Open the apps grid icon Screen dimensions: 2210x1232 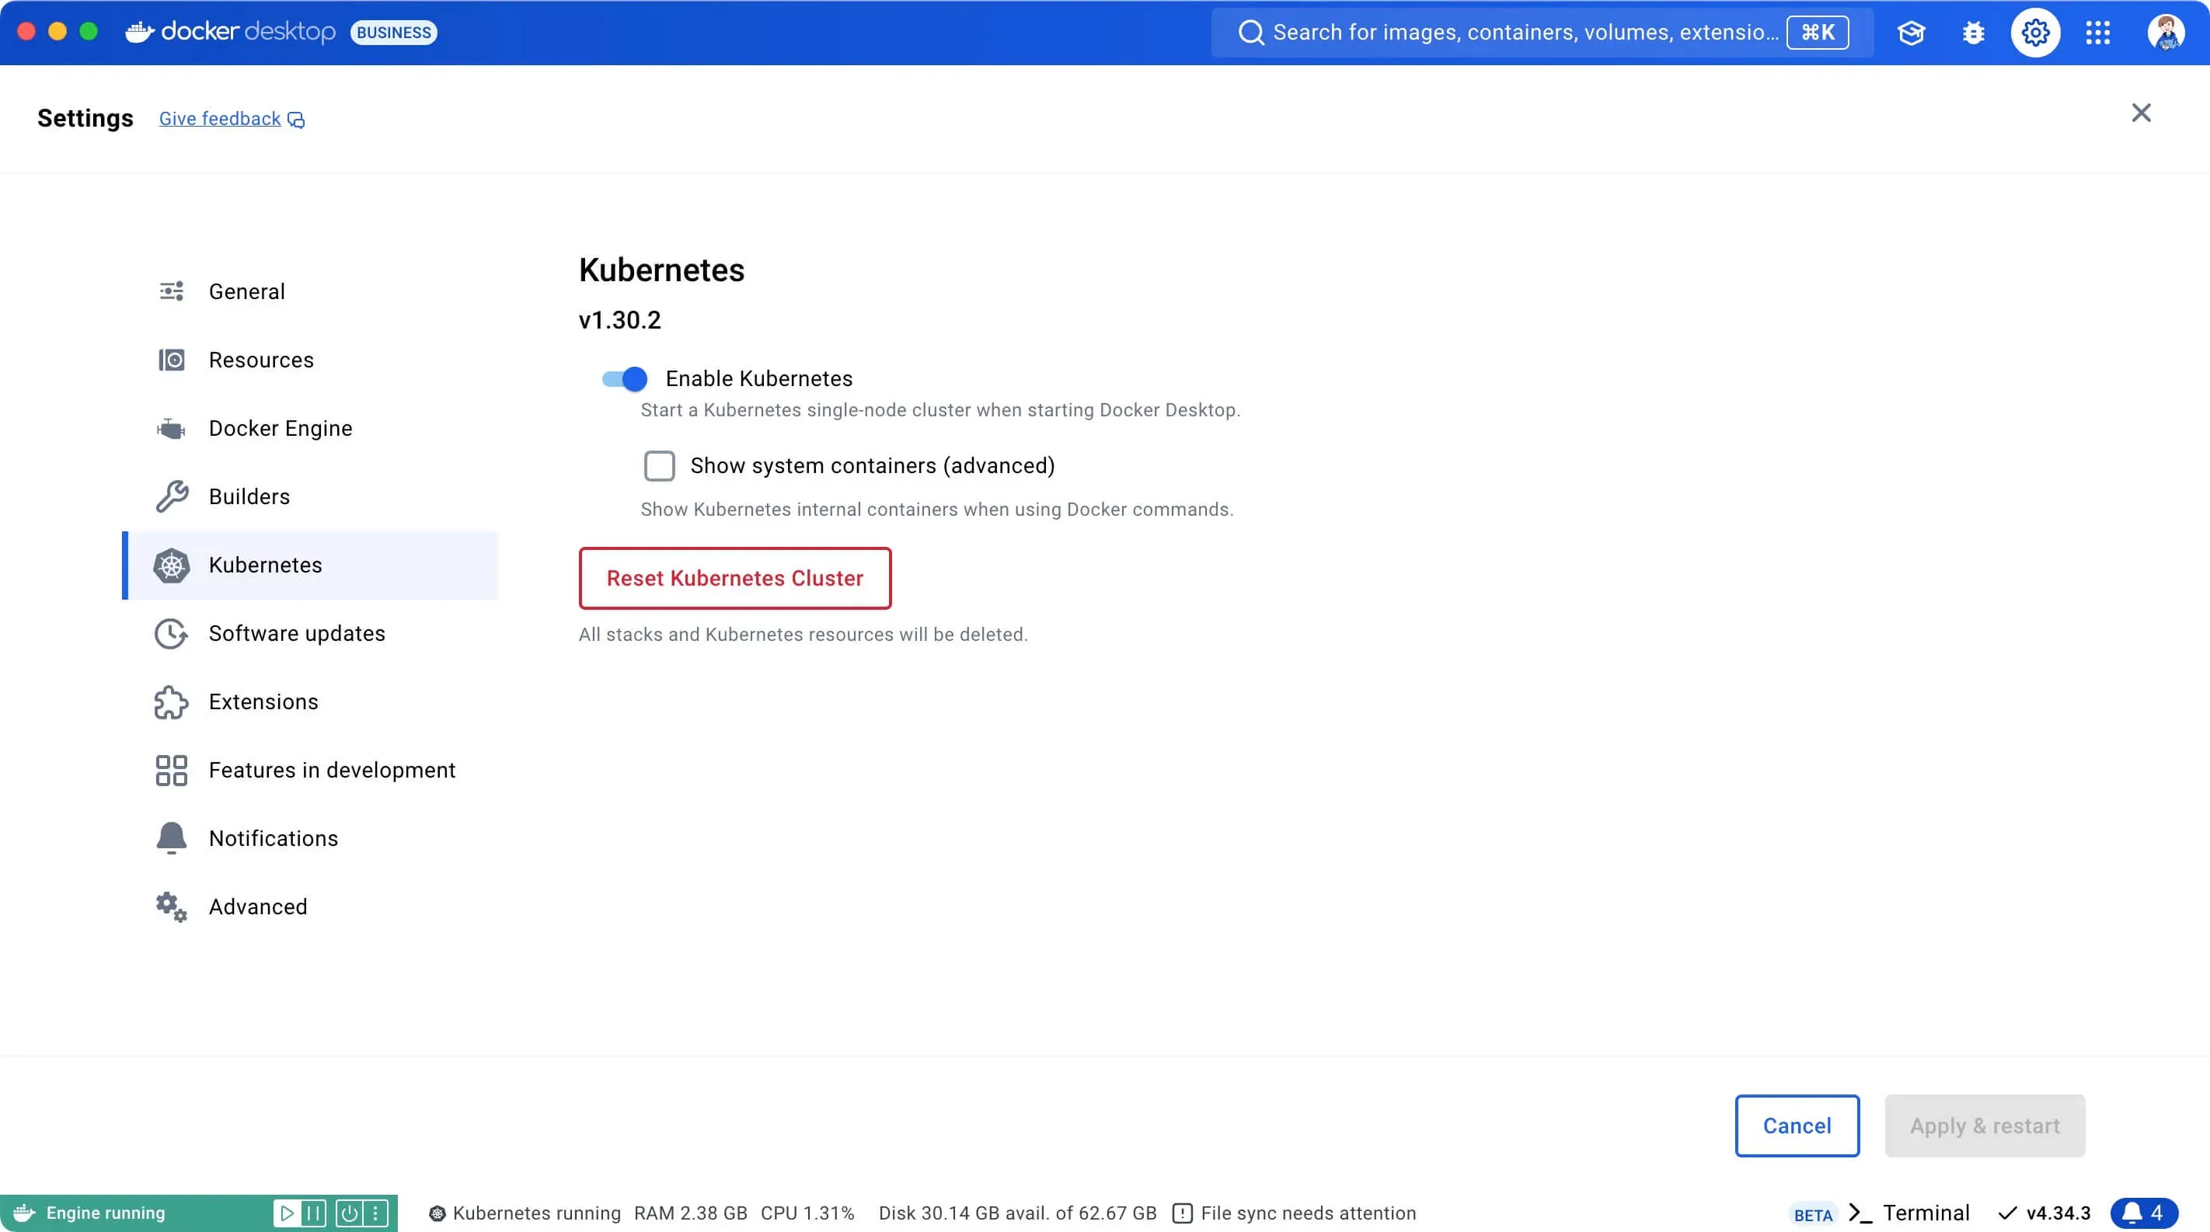click(x=2097, y=33)
